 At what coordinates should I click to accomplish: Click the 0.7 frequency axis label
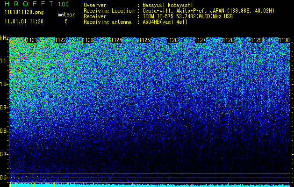3,154
